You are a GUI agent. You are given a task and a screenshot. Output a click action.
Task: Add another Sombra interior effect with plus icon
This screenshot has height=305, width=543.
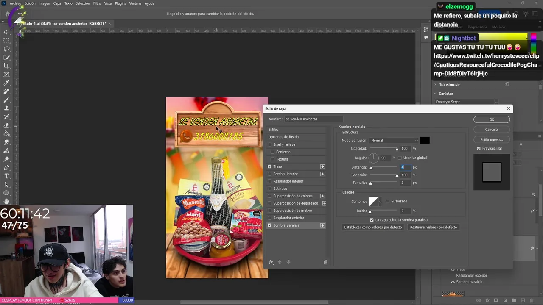(322, 174)
